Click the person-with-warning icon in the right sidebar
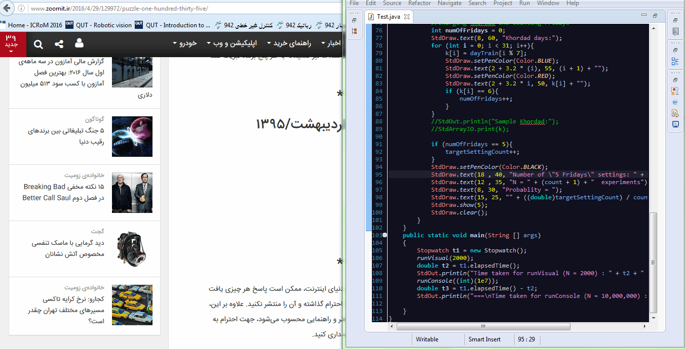685x349 pixels. [x=675, y=90]
